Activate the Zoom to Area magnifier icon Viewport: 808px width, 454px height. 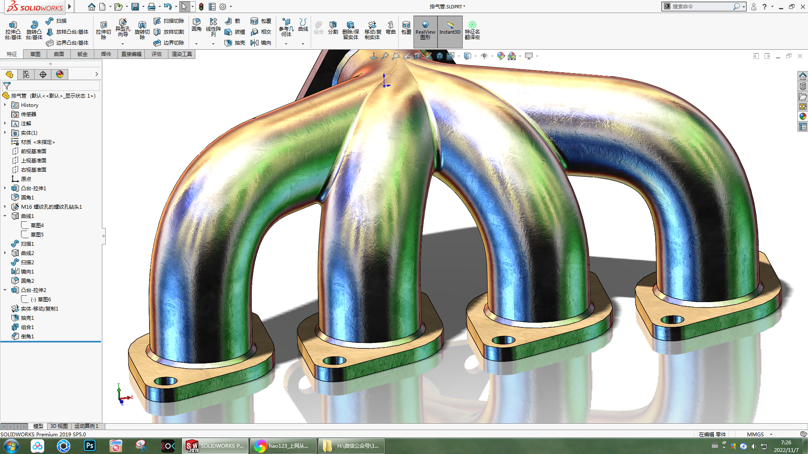[x=396, y=56]
